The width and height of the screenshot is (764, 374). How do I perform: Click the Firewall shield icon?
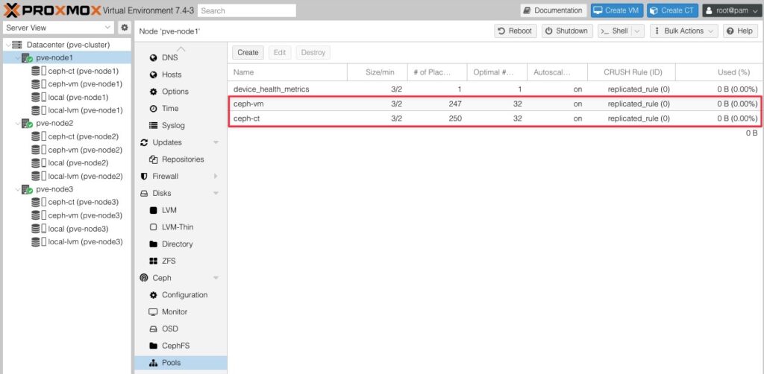point(144,176)
